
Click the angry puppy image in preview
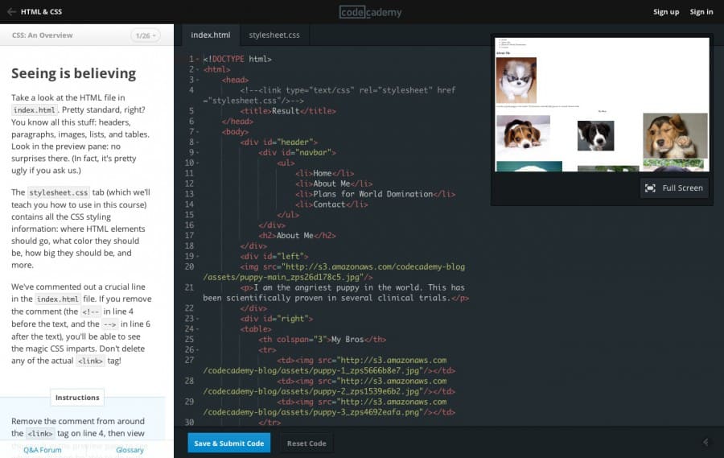[x=516, y=80]
